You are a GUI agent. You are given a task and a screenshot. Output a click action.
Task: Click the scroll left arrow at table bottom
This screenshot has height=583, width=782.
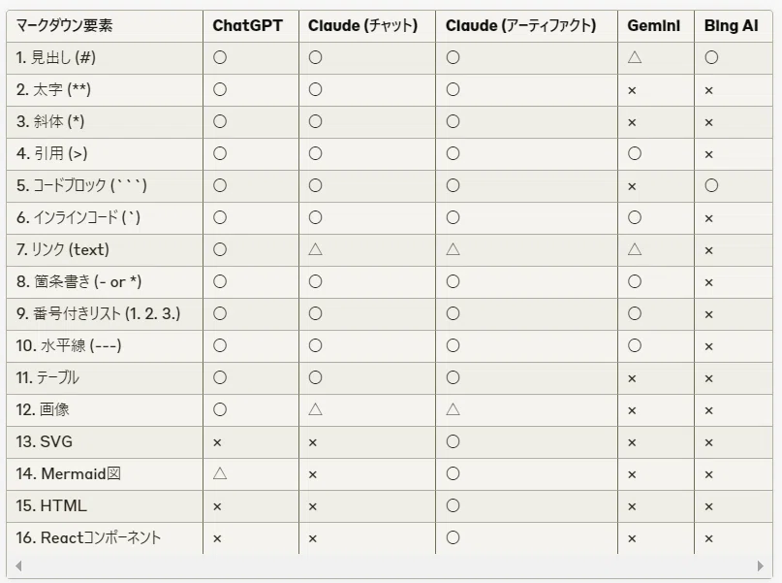click(18, 566)
